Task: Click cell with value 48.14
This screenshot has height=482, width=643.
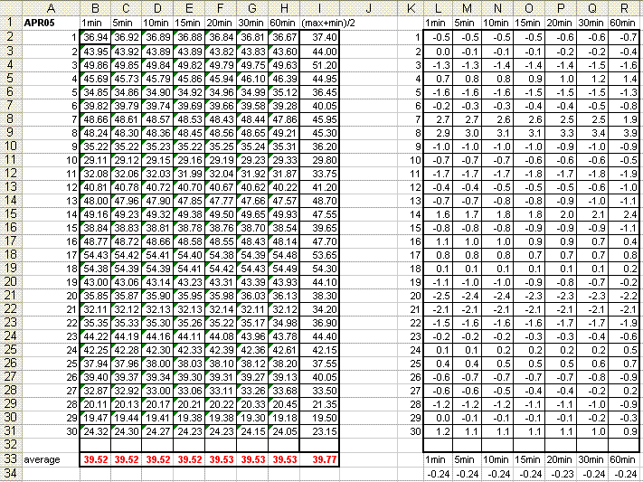Action: point(284,241)
